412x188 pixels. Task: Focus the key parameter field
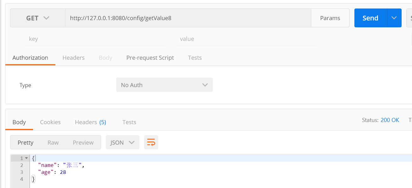(95, 39)
